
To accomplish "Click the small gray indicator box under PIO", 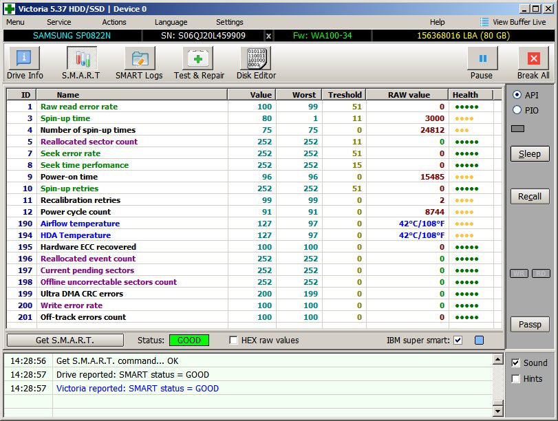I will [518, 129].
